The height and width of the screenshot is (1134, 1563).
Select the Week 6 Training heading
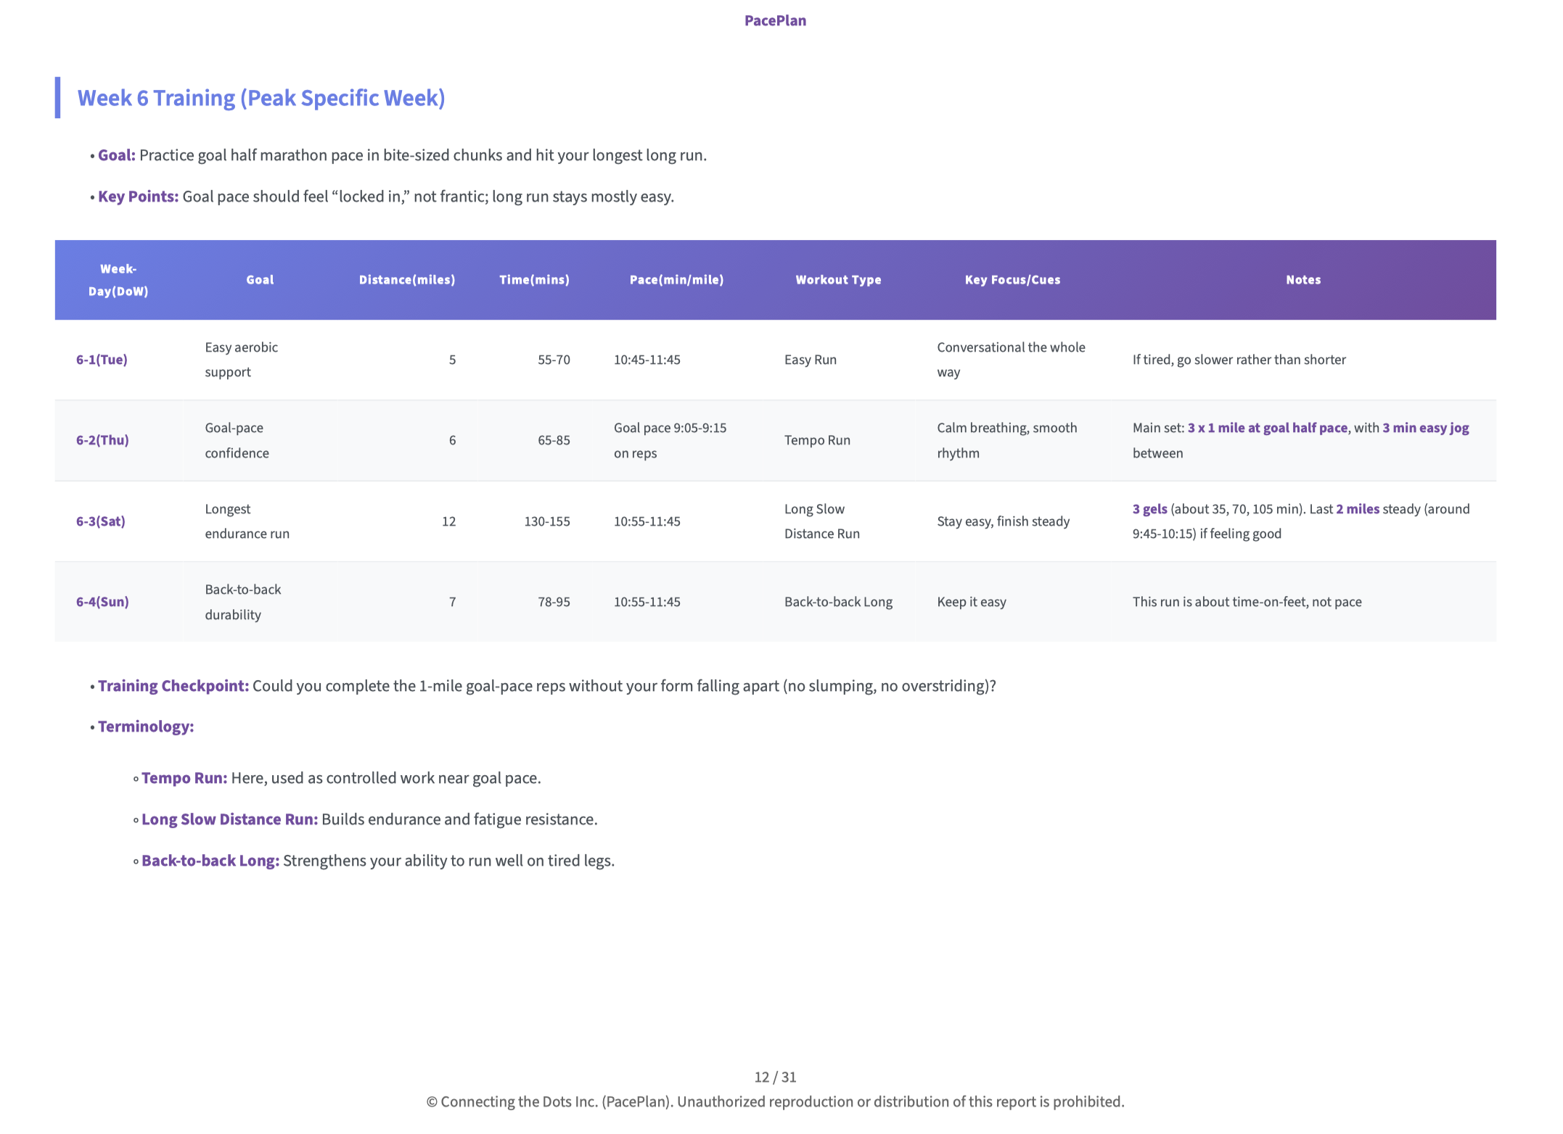click(262, 97)
